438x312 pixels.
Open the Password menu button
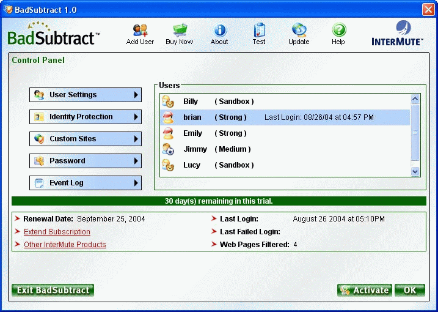point(86,161)
